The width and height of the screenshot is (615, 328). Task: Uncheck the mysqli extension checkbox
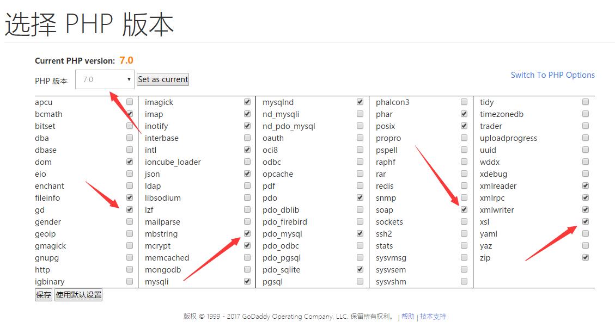coord(247,281)
